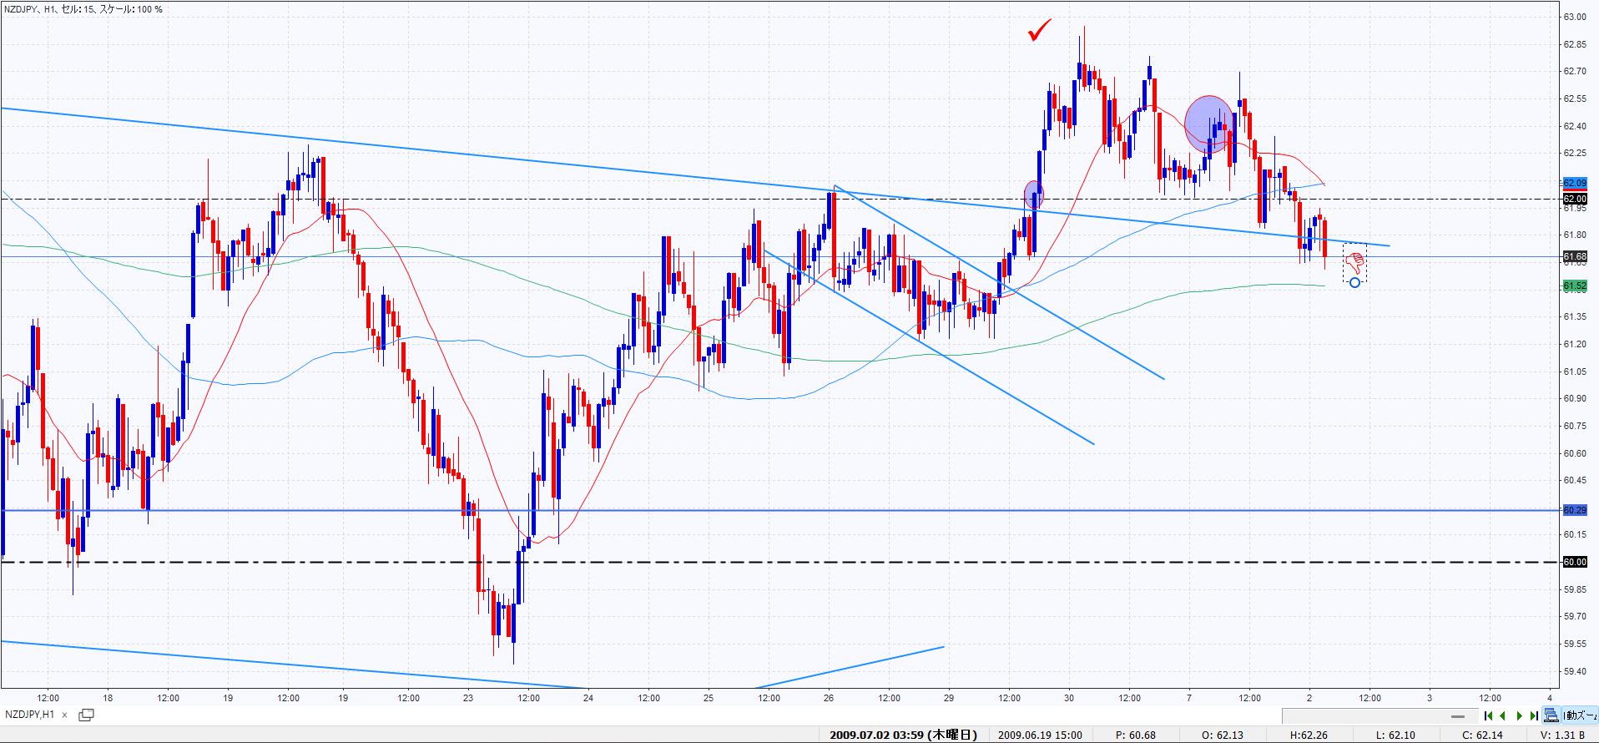The height and width of the screenshot is (743, 1599).
Task: Click the 61.68 current price label
Action: 1574,256
